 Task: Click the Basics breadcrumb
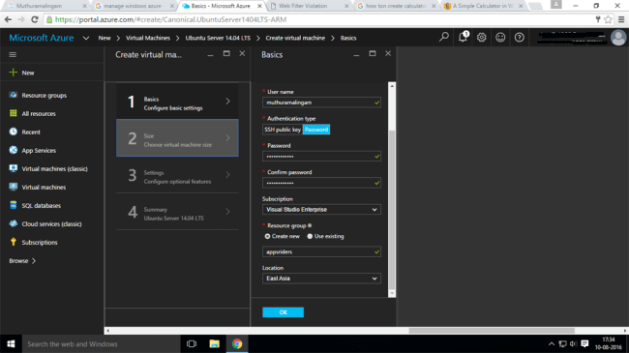click(348, 38)
